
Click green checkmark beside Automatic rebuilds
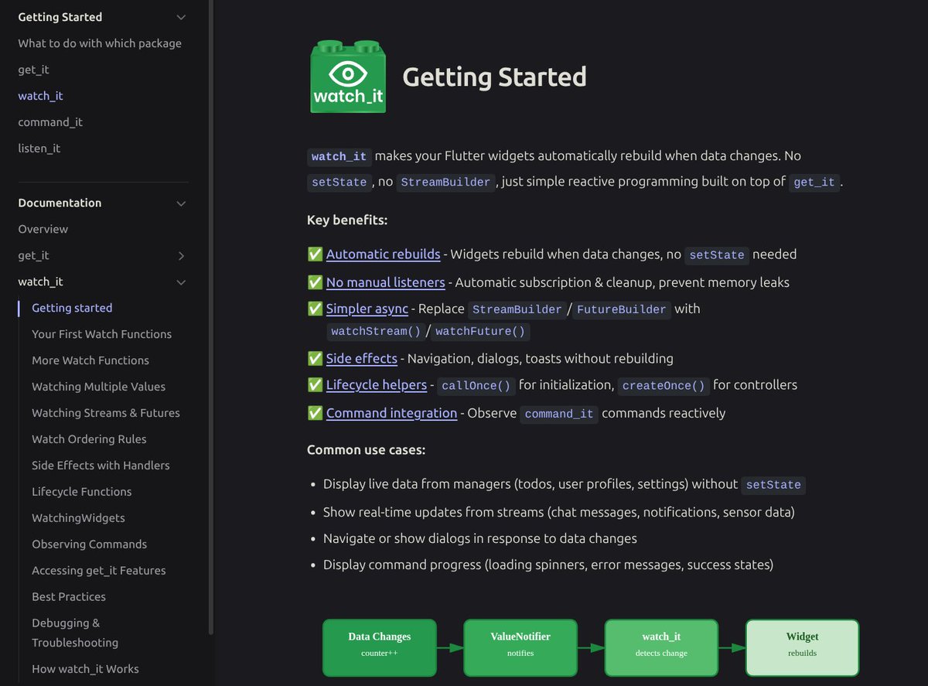click(315, 254)
